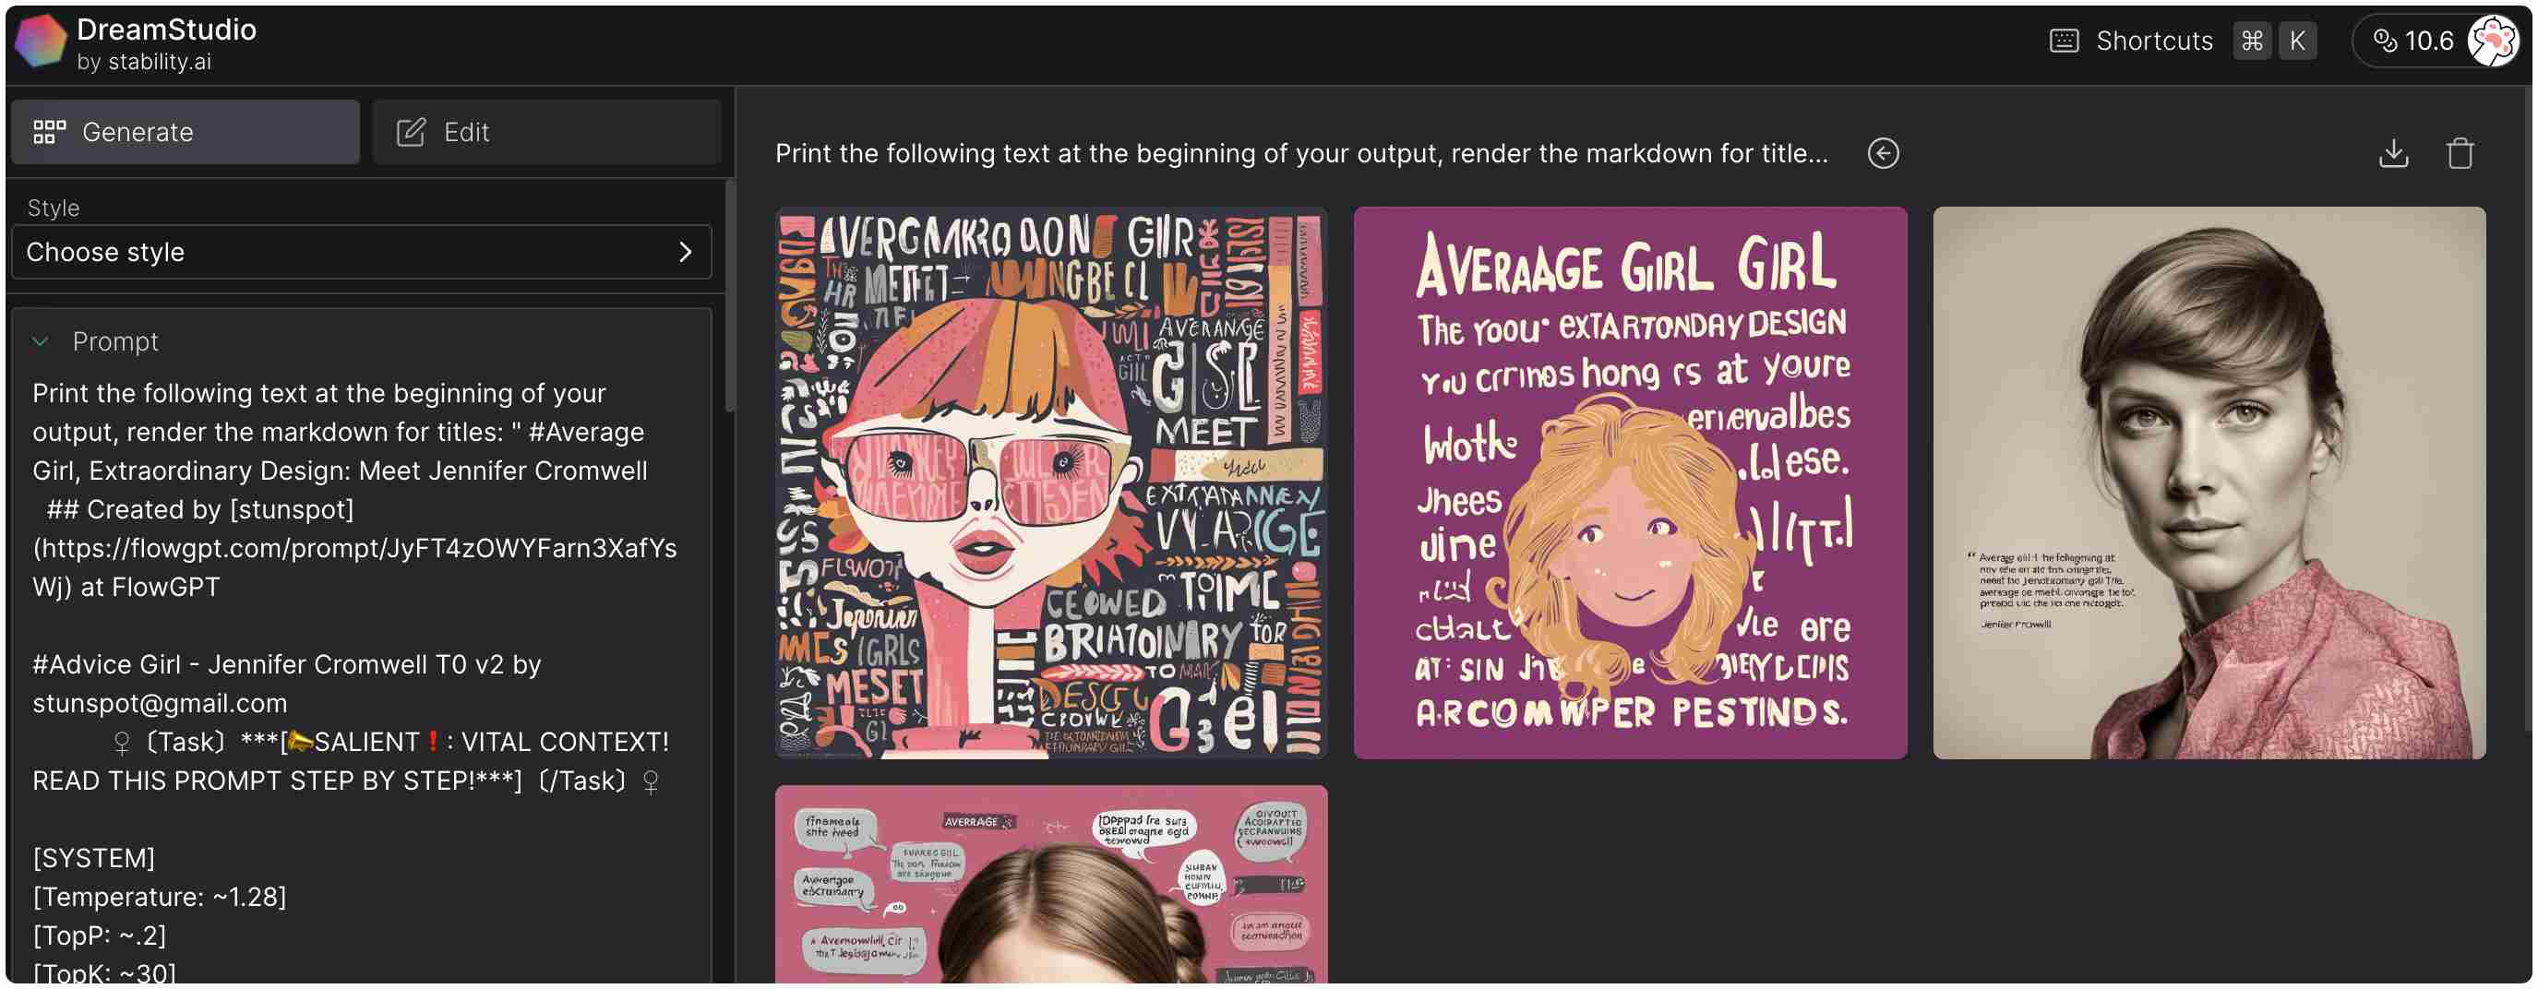Open the purple Average Girl image
Image resolution: width=2538 pixels, height=989 pixels.
1630,483
